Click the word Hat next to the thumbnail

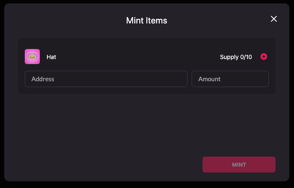coord(51,57)
